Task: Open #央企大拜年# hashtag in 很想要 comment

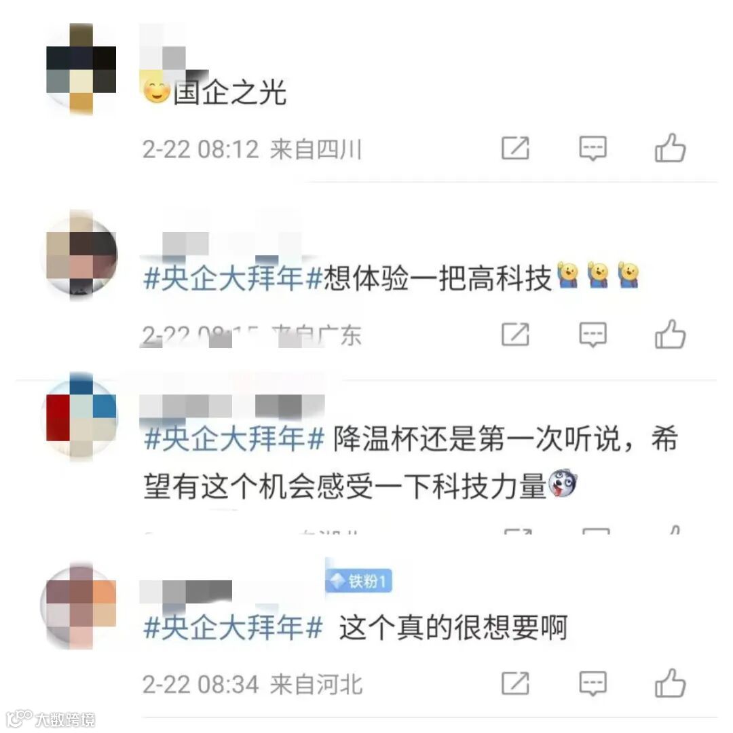Action: pyautogui.click(x=233, y=627)
